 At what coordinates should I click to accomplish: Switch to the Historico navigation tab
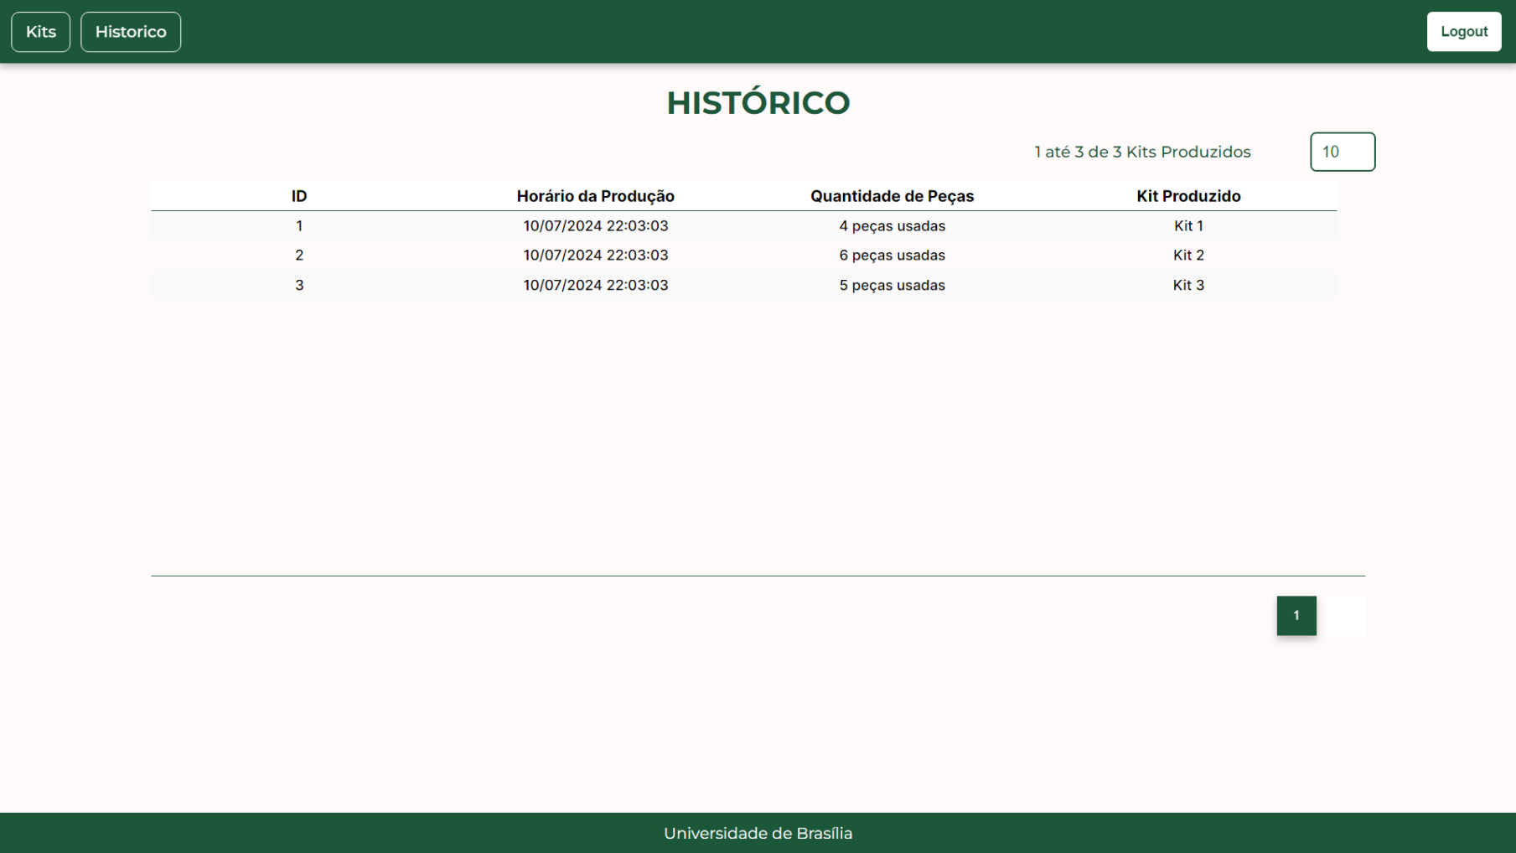point(131,32)
